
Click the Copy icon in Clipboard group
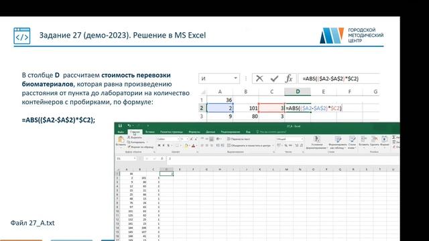pos(129,142)
